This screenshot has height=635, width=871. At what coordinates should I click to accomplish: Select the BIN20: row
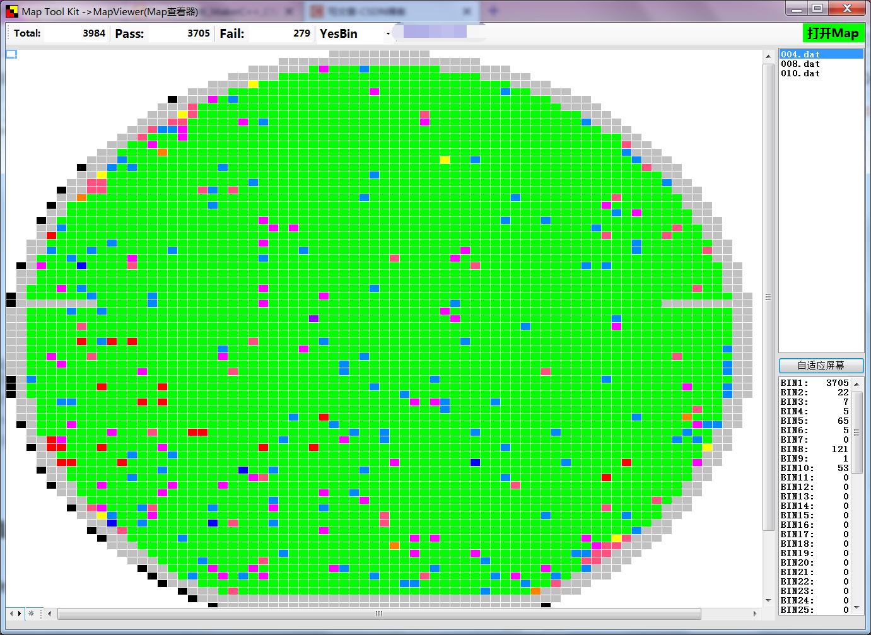(815, 562)
